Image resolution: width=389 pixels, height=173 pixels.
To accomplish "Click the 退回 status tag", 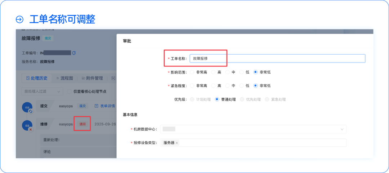I will [82, 124].
